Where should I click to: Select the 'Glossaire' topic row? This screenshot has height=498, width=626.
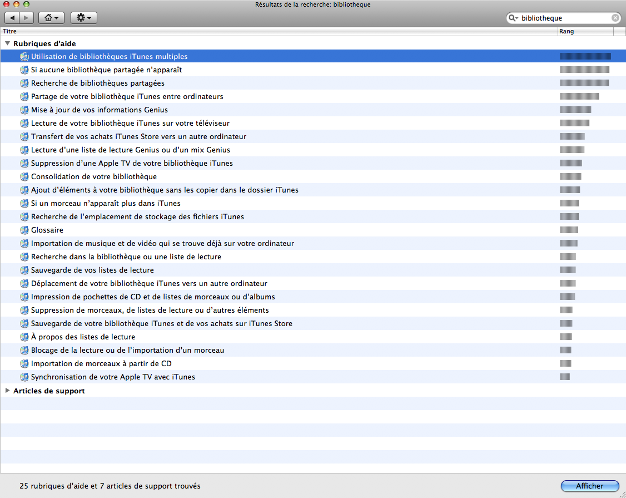(x=313, y=230)
